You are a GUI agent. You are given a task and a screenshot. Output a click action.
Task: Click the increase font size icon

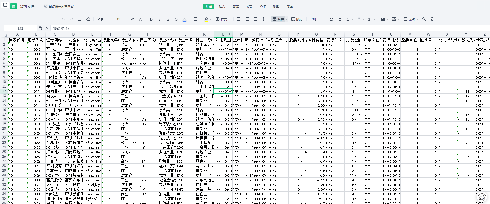tap(132, 19)
